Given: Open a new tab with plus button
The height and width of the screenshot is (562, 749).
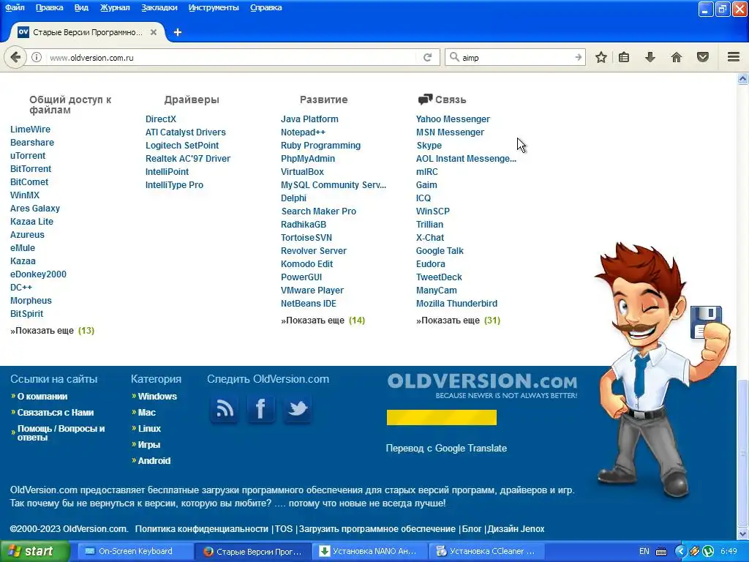Looking at the screenshot, I should point(177,32).
